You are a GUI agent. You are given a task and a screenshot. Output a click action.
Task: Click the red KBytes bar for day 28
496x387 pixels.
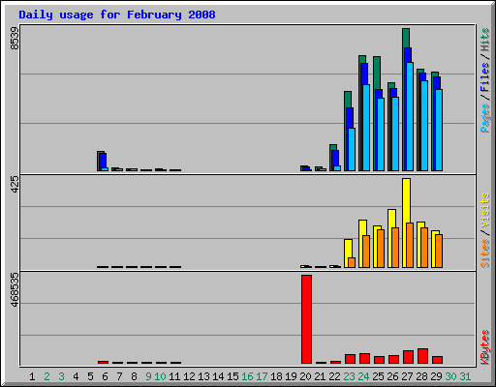(422, 356)
